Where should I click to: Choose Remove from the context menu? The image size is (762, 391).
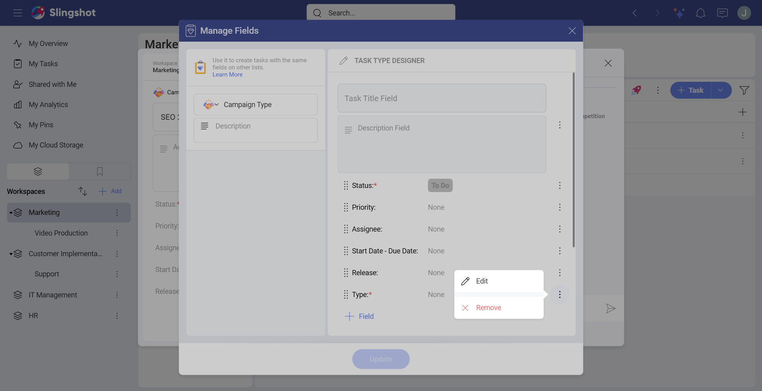tap(499, 308)
